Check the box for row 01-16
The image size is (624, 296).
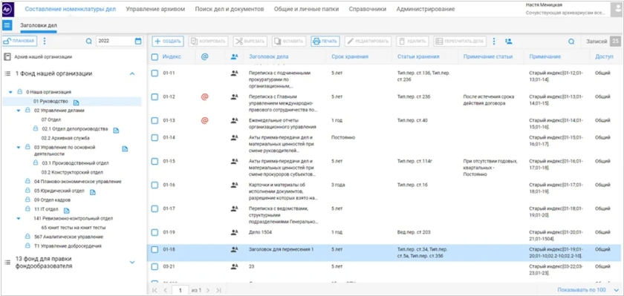point(155,185)
